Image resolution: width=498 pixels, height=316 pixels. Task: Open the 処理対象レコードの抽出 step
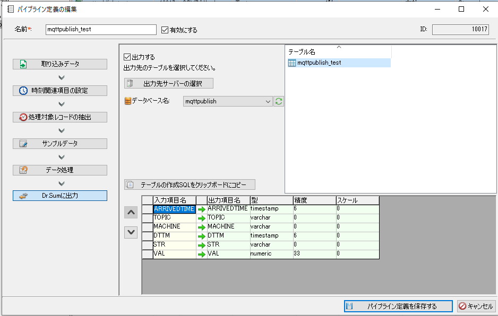coord(60,117)
